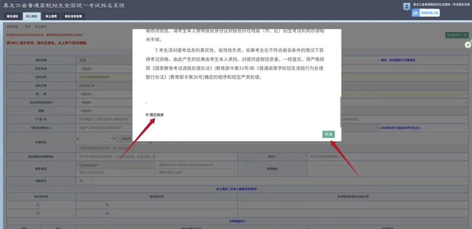Open the 残疾考生 dropdown showing 否

click(86, 181)
